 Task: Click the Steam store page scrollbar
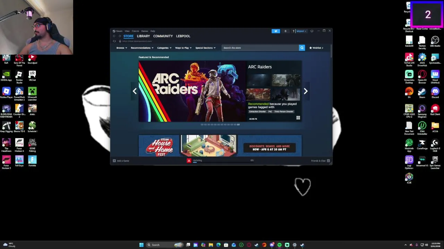(x=331, y=52)
